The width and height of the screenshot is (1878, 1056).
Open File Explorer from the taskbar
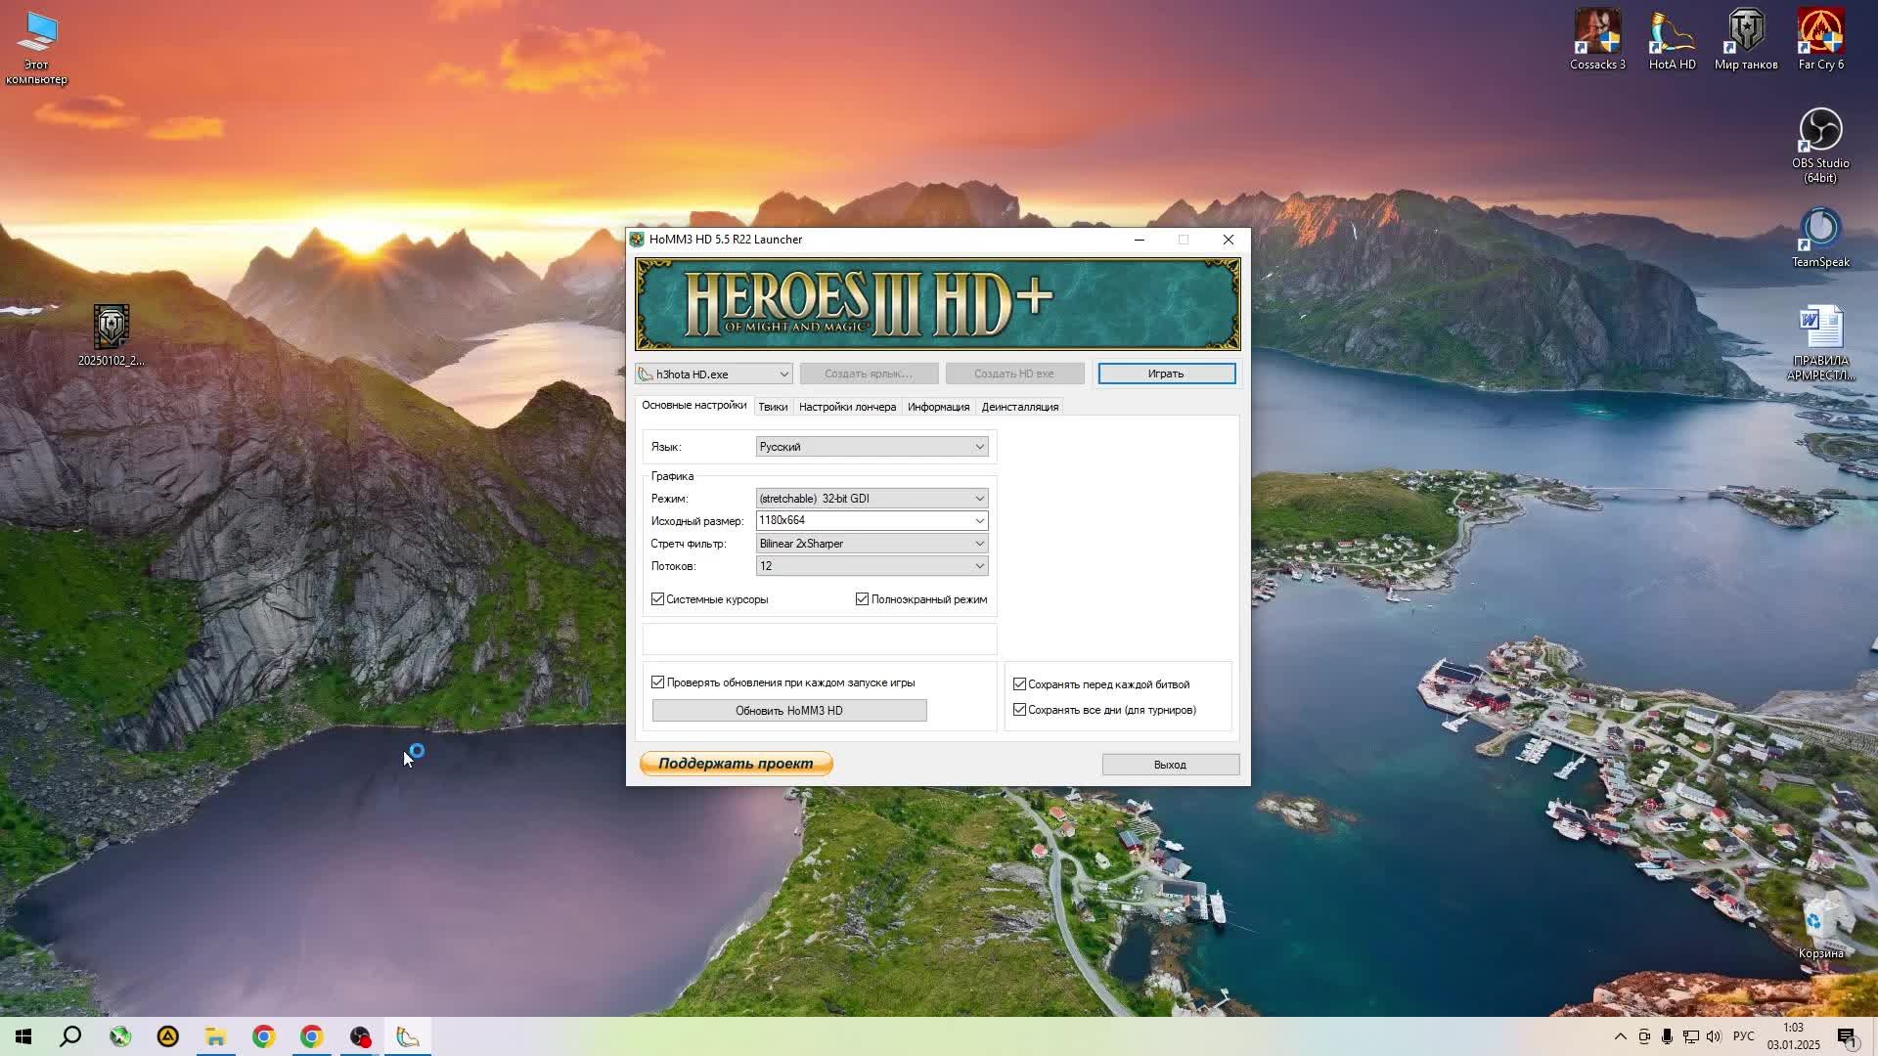click(215, 1036)
